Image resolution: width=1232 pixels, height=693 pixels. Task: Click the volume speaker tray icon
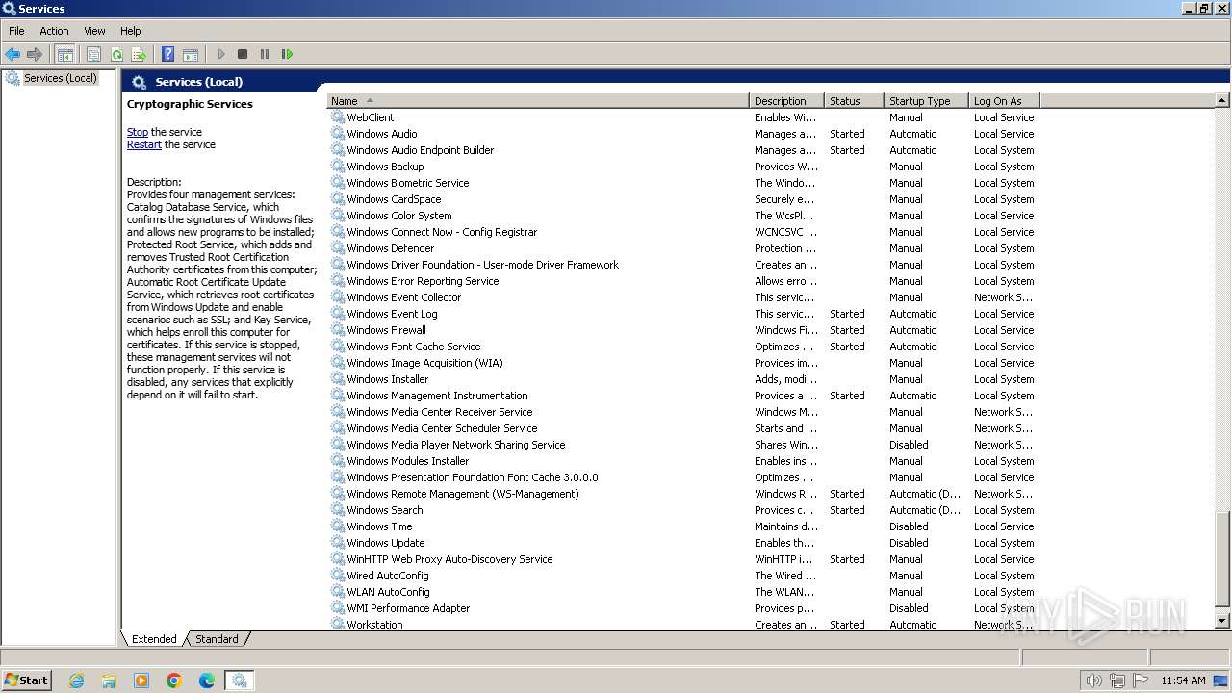coord(1093,680)
